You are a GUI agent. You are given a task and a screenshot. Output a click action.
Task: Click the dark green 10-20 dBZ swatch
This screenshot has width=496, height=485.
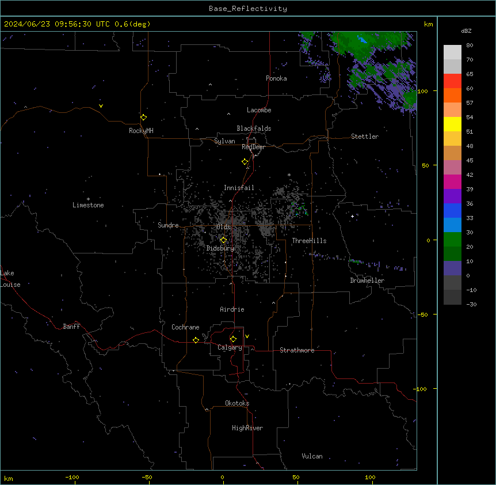(452, 254)
